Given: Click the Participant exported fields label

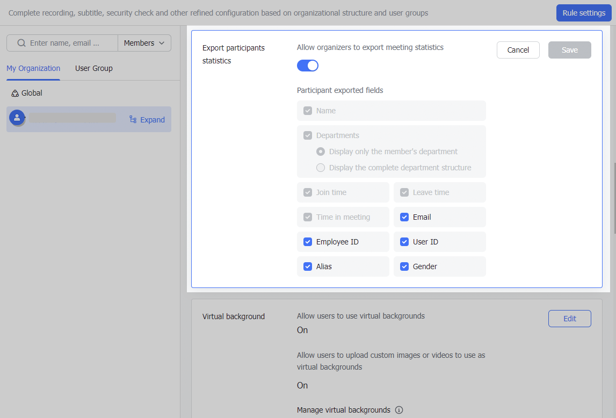Looking at the screenshot, I should coord(340,90).
